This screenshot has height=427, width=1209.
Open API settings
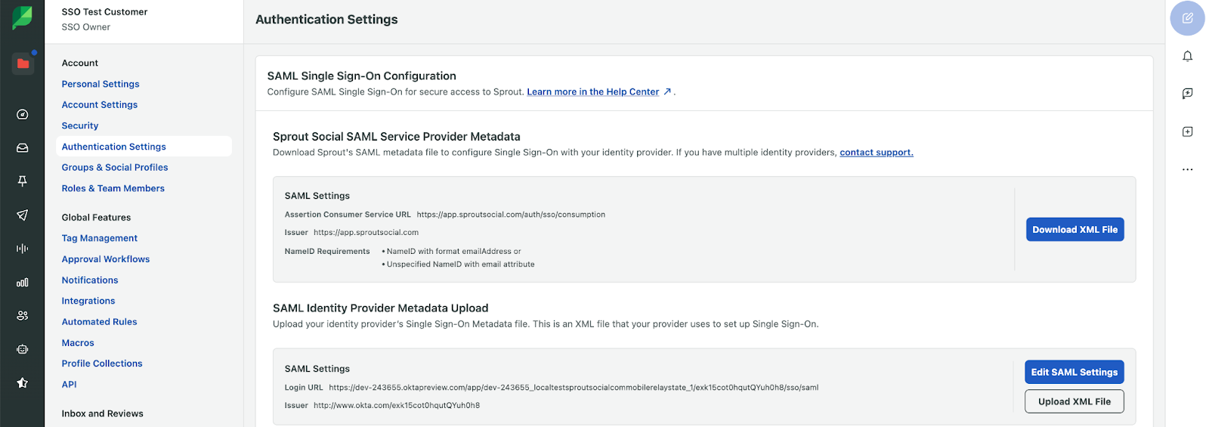(x=70, y=385)
